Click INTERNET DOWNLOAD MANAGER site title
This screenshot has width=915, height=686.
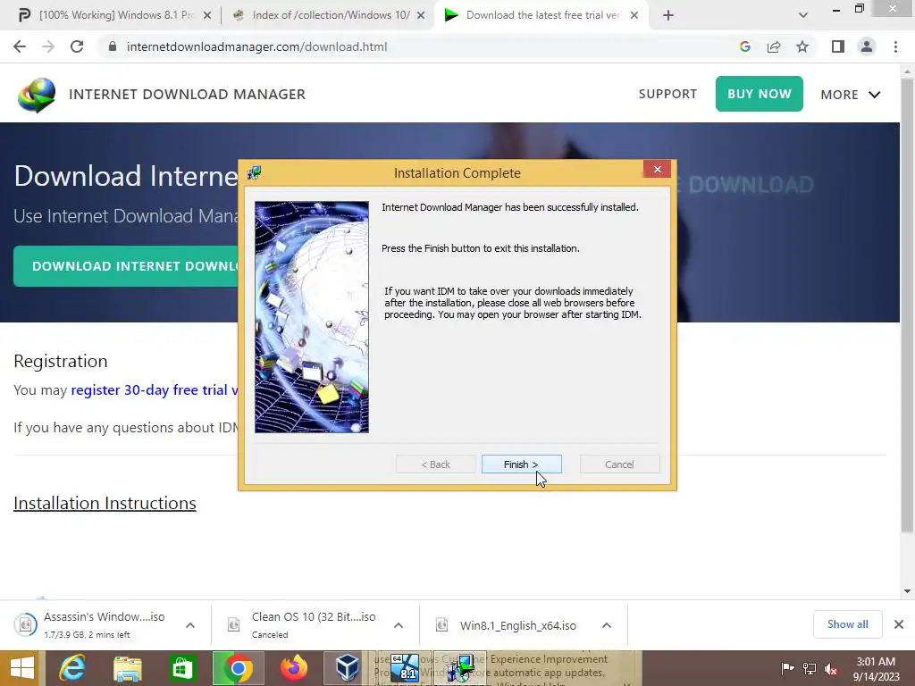188,94
